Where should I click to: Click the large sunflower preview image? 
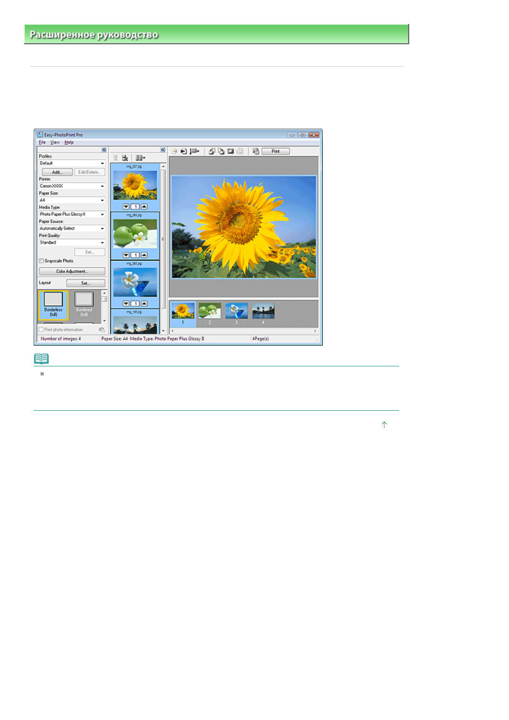[244, 227]
